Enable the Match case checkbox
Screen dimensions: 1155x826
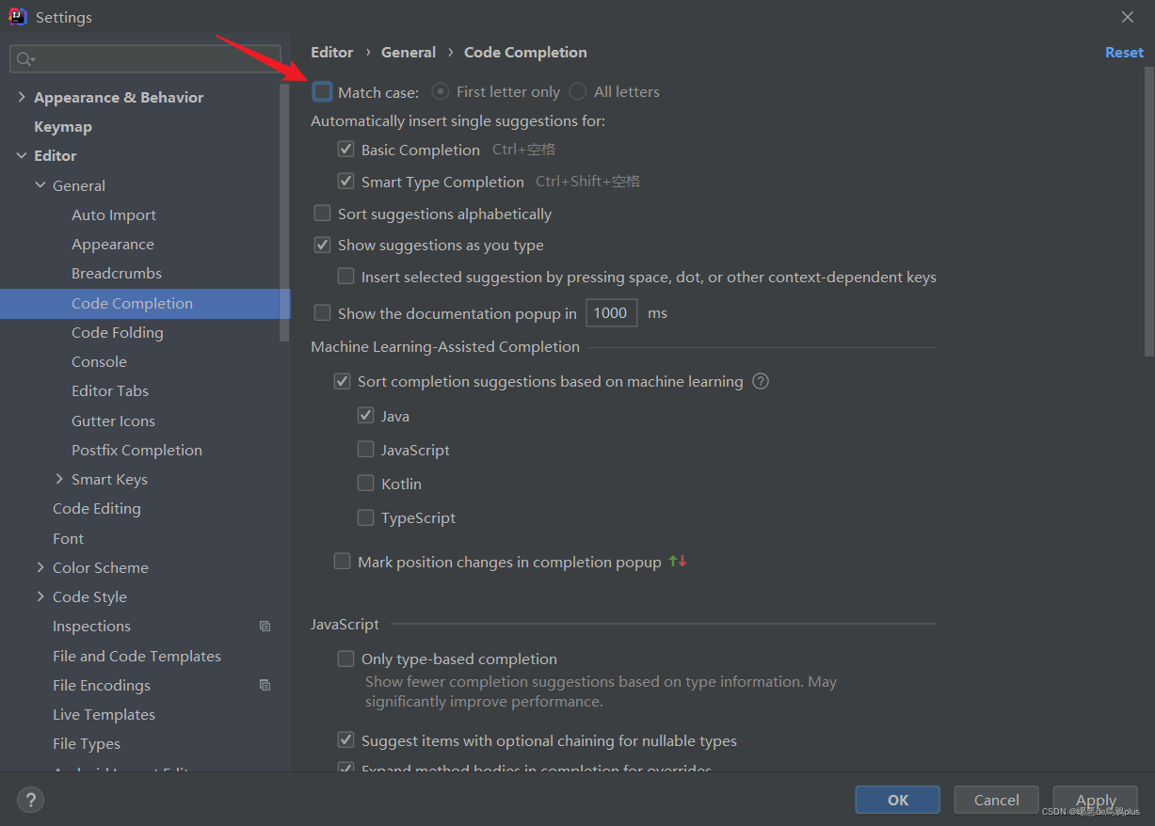(x=323, y=91)
